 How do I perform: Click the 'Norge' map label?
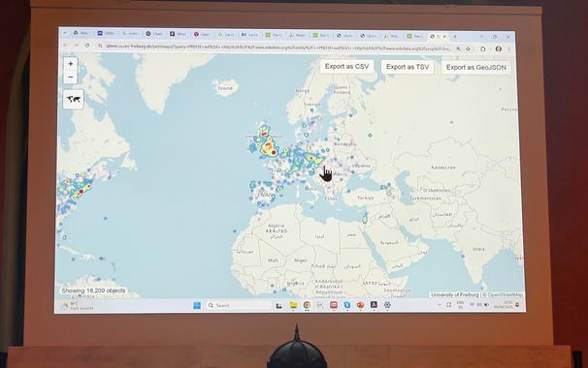click(x=303, y=91)
